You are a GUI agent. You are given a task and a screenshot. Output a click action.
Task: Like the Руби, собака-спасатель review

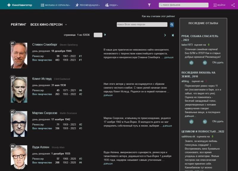[x=191, y=62]
